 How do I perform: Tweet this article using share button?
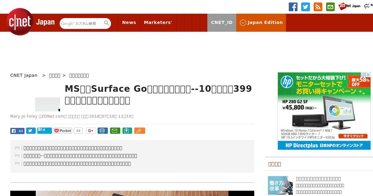click(31, 131)
